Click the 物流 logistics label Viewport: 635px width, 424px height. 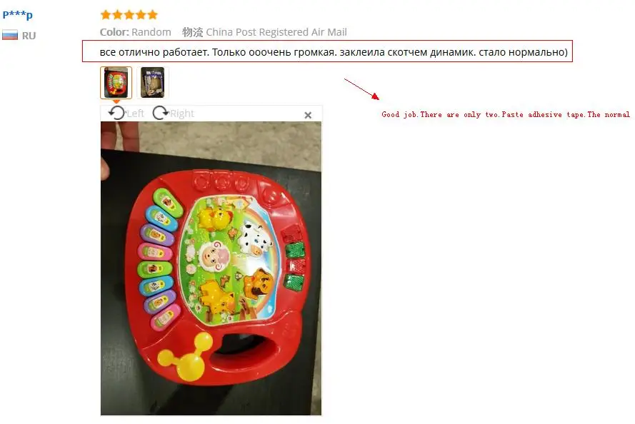[x=192, y=32]
